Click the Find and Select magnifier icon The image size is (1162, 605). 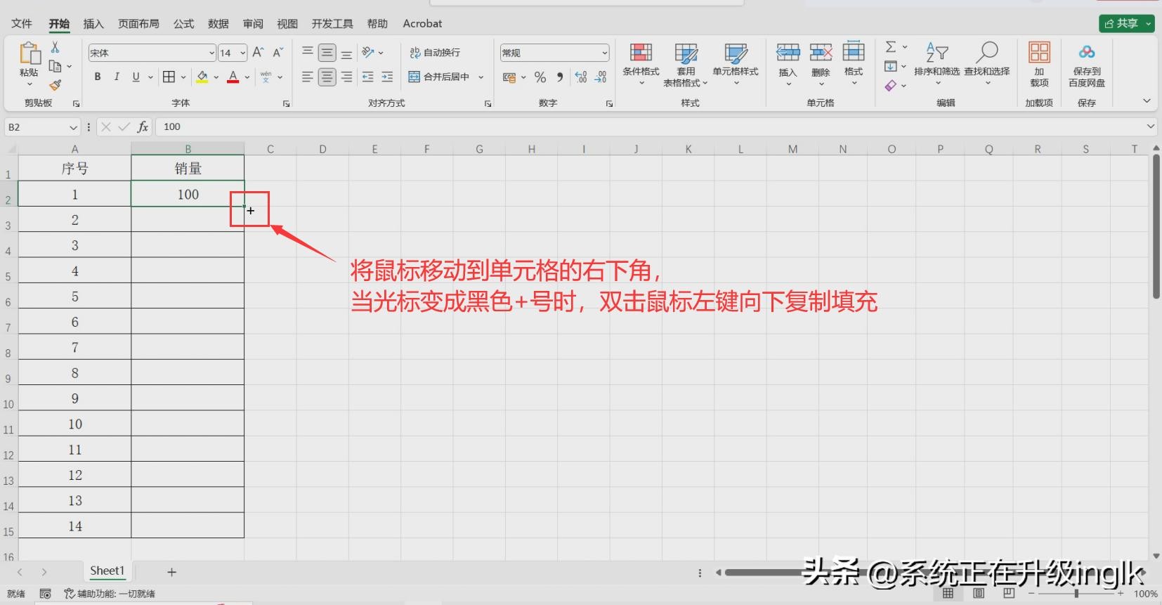986,53
